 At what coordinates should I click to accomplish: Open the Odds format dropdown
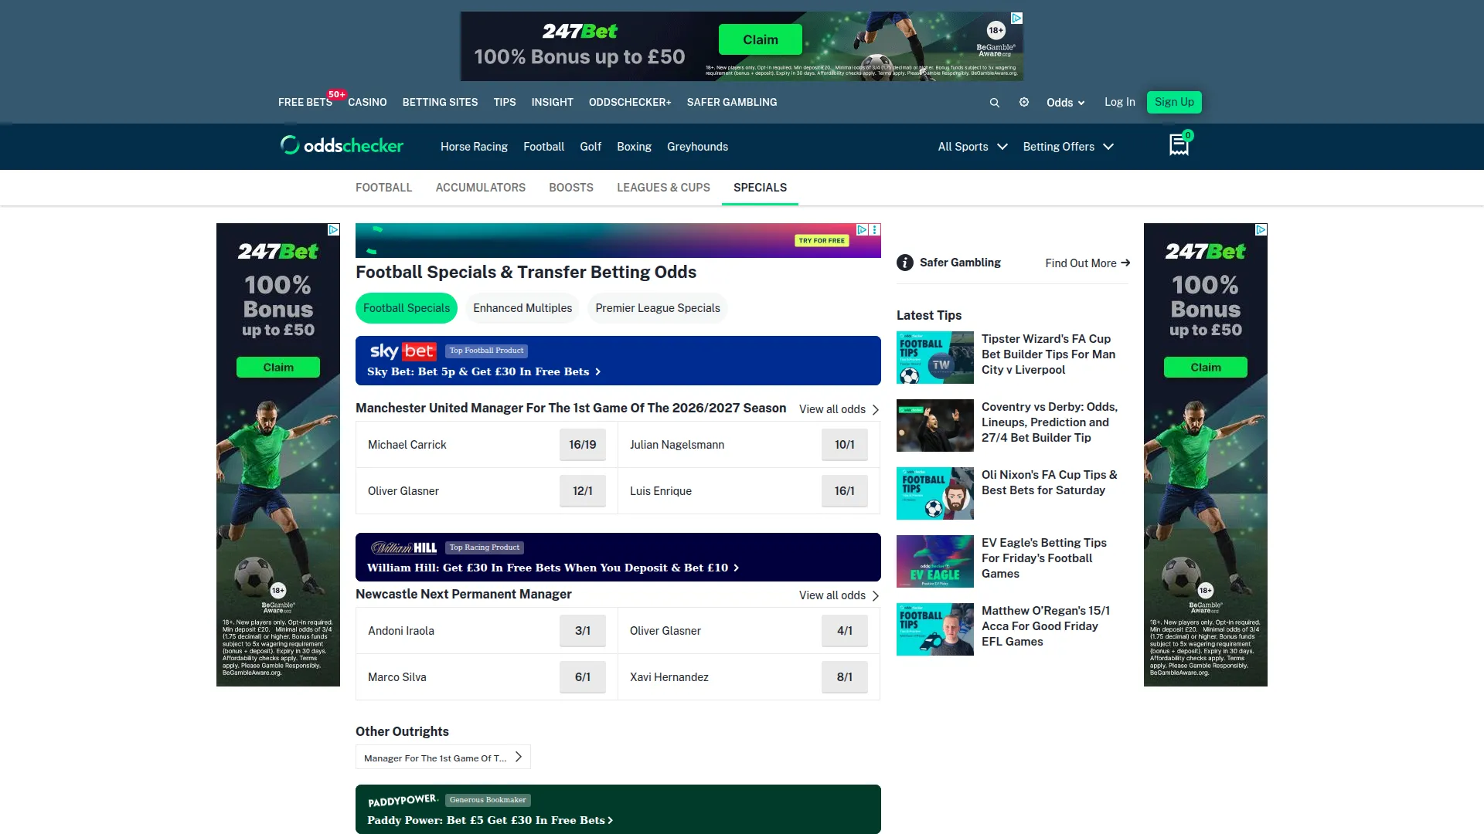(1065, 103)
